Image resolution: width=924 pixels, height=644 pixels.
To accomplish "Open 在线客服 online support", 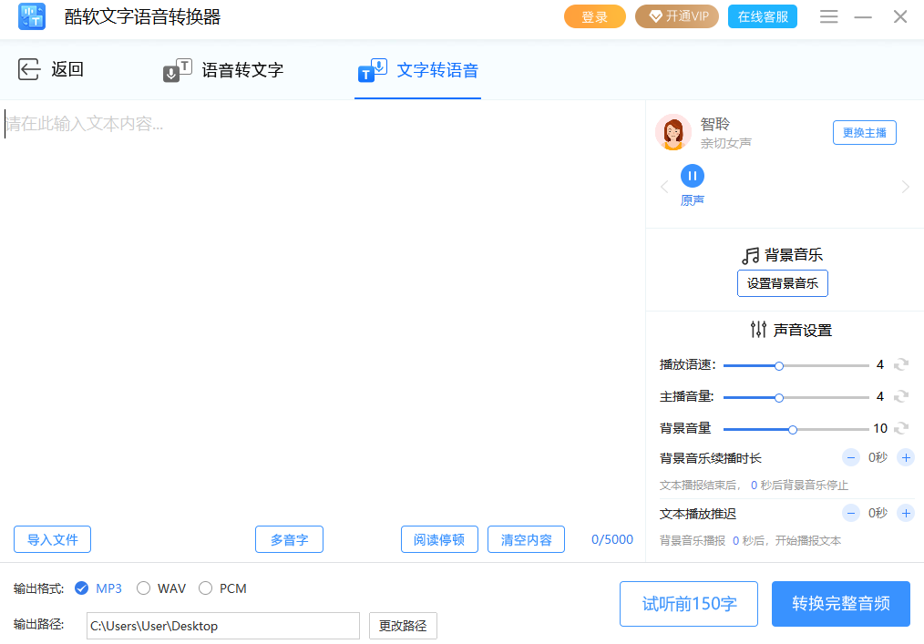I will 763,16.
